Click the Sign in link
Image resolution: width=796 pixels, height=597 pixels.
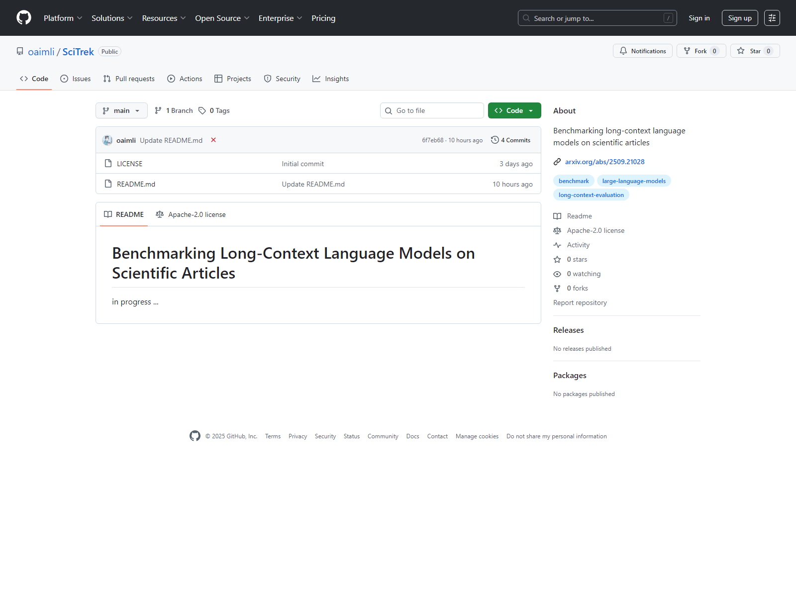[699, 18]
